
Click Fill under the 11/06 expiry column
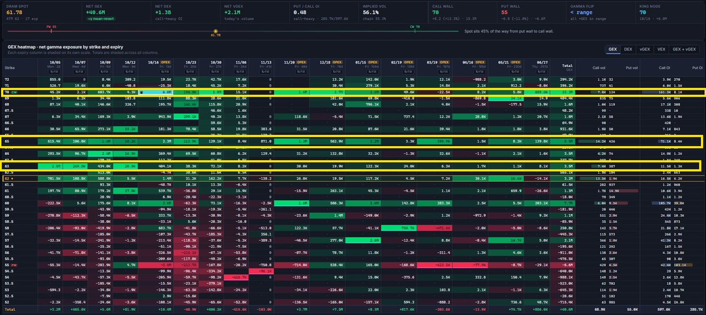coord(241,72)
